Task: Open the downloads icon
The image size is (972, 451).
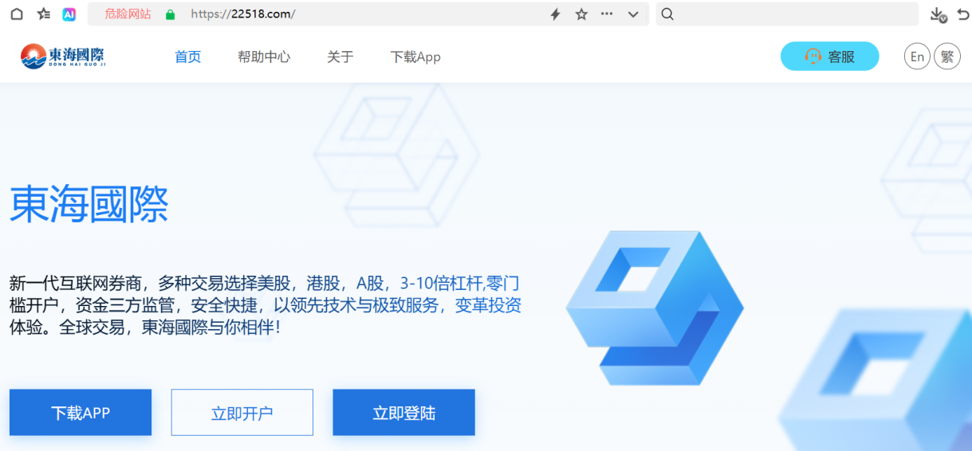Action: [x=939, y=14]
